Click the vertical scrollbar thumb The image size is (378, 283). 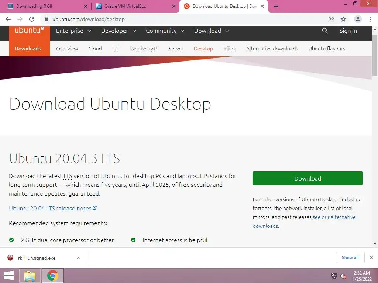(375, 56)
